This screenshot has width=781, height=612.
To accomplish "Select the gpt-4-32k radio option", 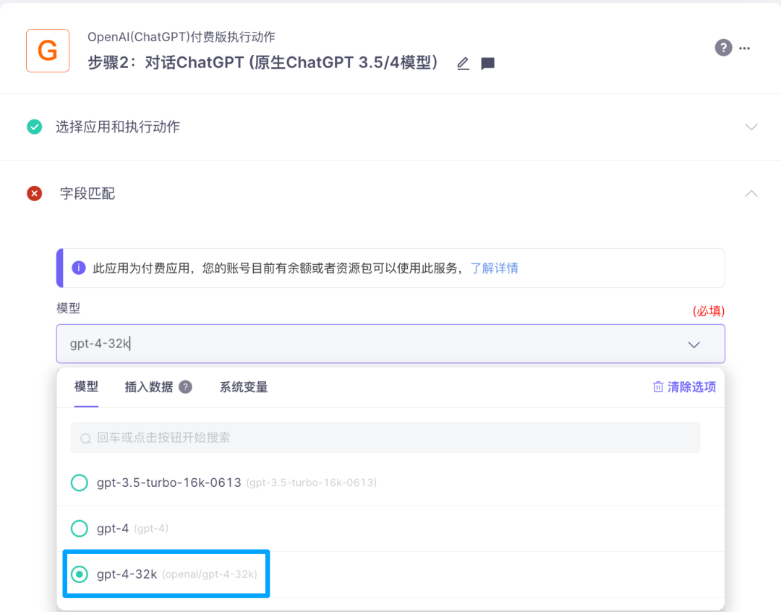I will (80, 574).
